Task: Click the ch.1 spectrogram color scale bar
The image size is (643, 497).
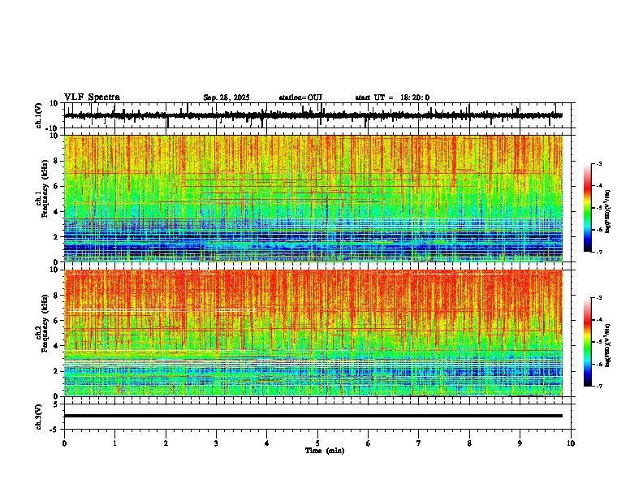Action: point(587,208)
